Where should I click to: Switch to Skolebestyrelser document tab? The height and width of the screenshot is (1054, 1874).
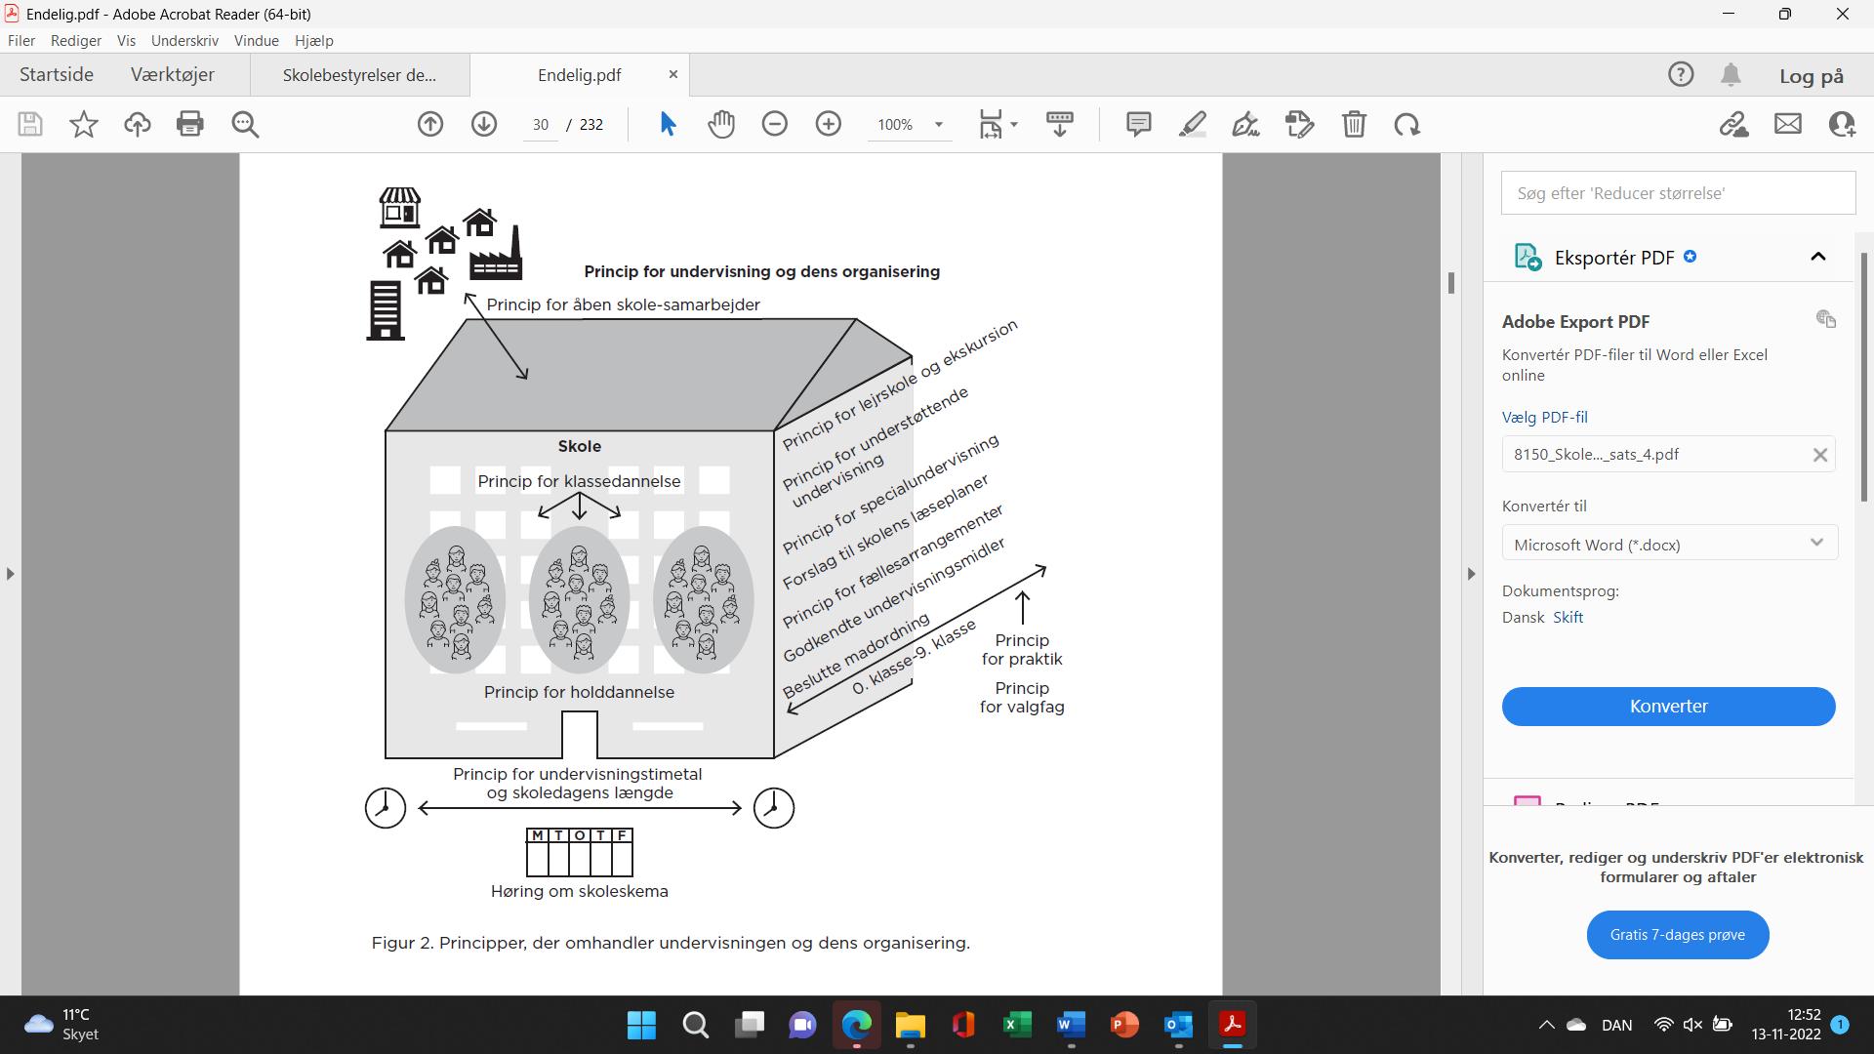[359, 75]
